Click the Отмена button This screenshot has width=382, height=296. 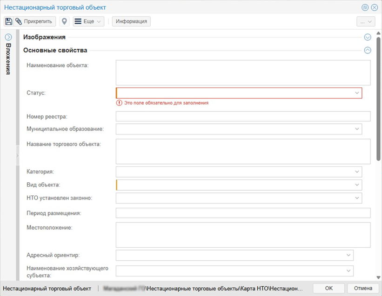tap(363, 288)
